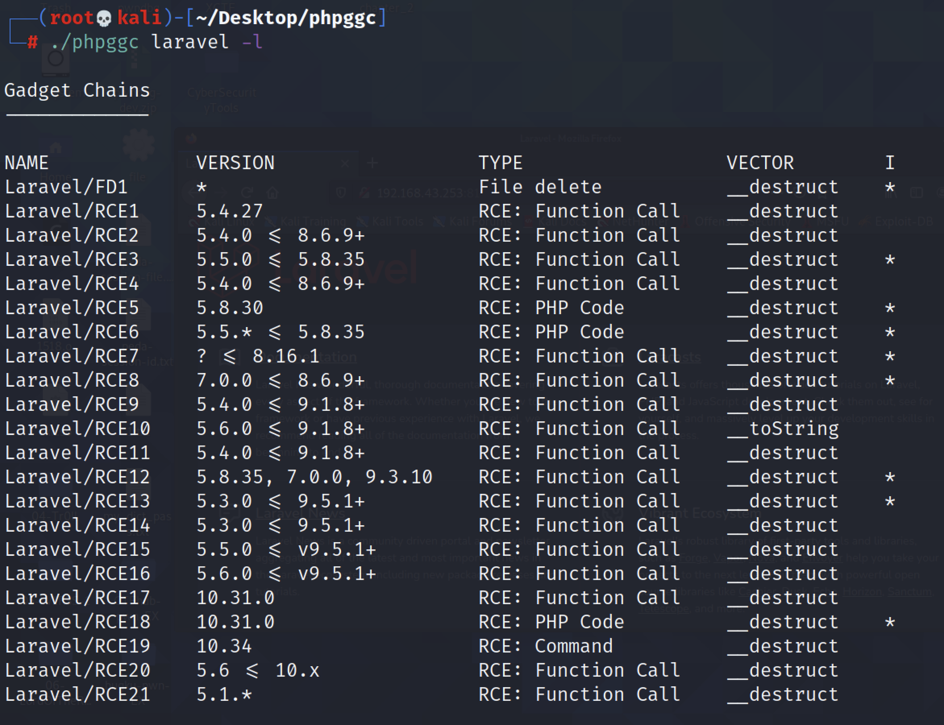Select the Laravel/RCE7 gadget name
The image size is (944, 725).
point(72,356)
